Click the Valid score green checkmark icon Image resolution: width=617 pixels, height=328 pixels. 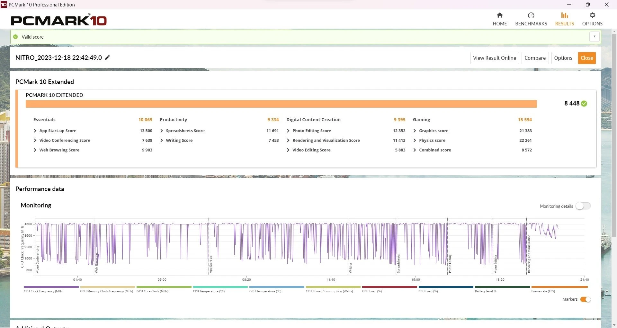point(15,37)
